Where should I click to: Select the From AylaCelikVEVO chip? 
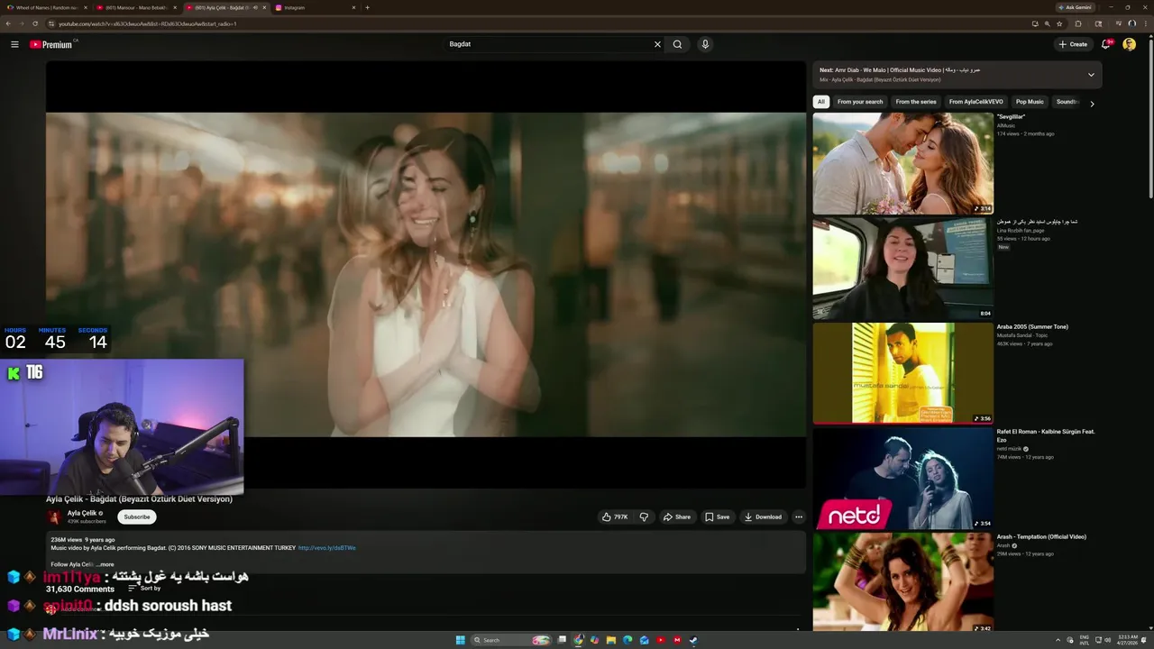(x=975, y=102)
